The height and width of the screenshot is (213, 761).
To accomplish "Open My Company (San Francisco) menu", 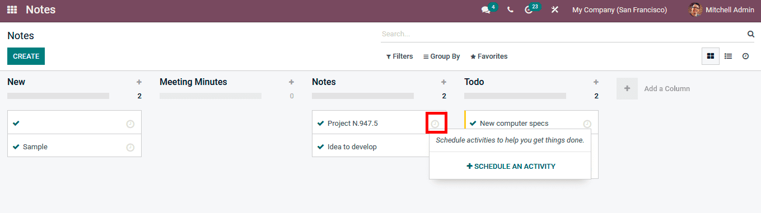I will pyautogui.click(x=619, y=10).
